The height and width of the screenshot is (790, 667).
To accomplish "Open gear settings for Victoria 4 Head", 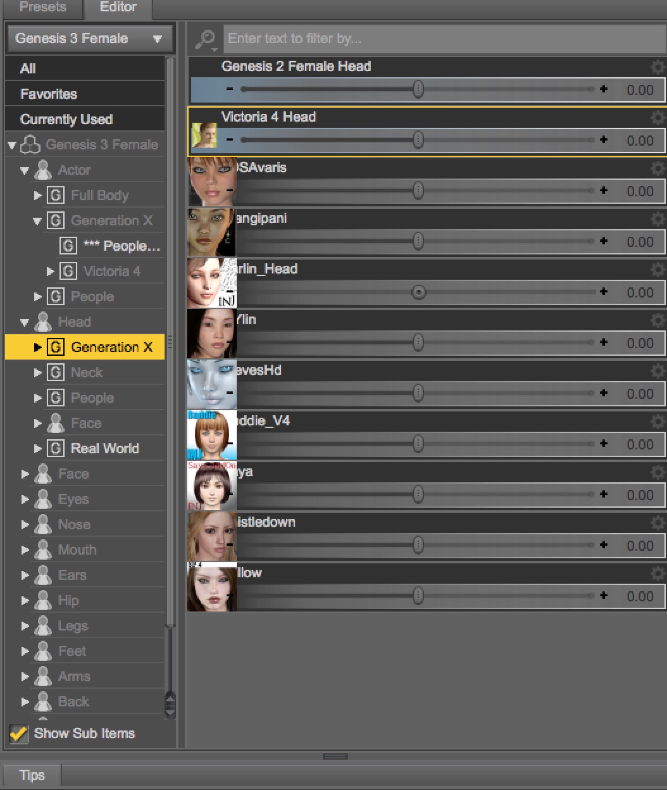I will 657,118.
